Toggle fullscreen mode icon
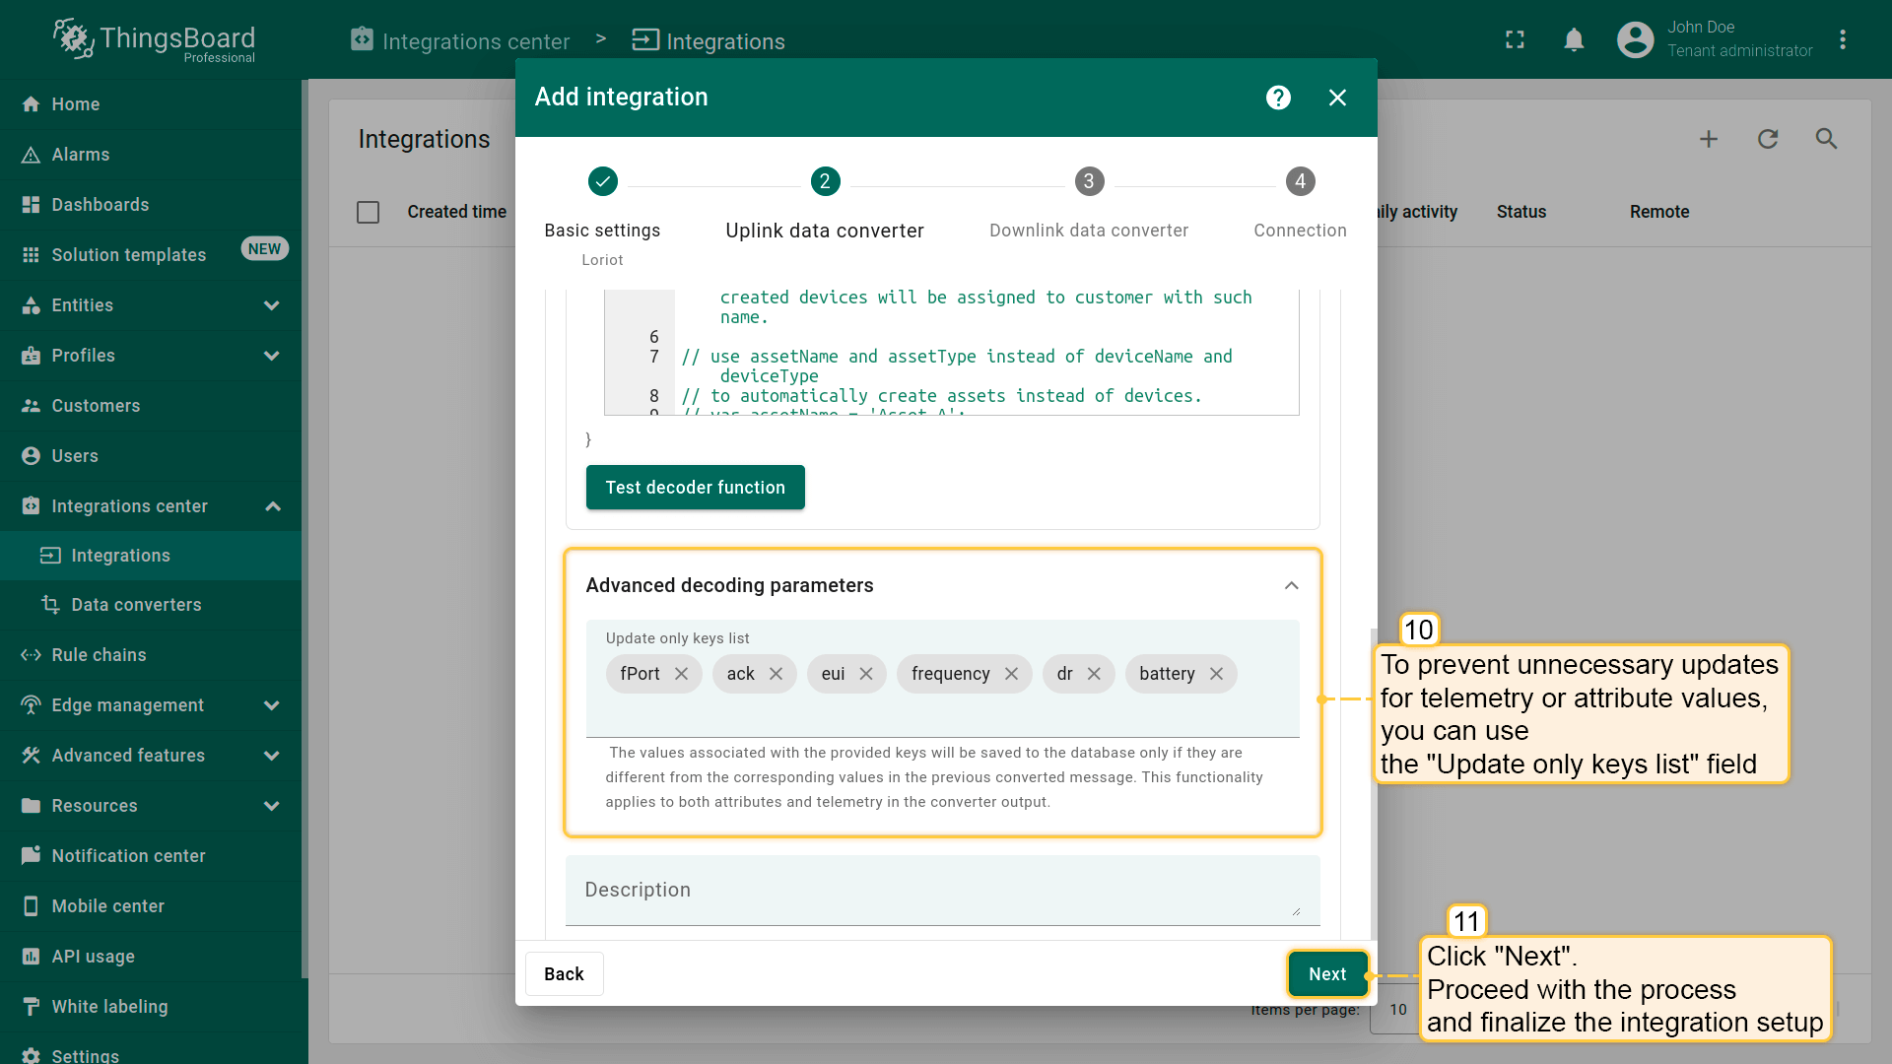 pyautogui.click(x=1515, y=39)
